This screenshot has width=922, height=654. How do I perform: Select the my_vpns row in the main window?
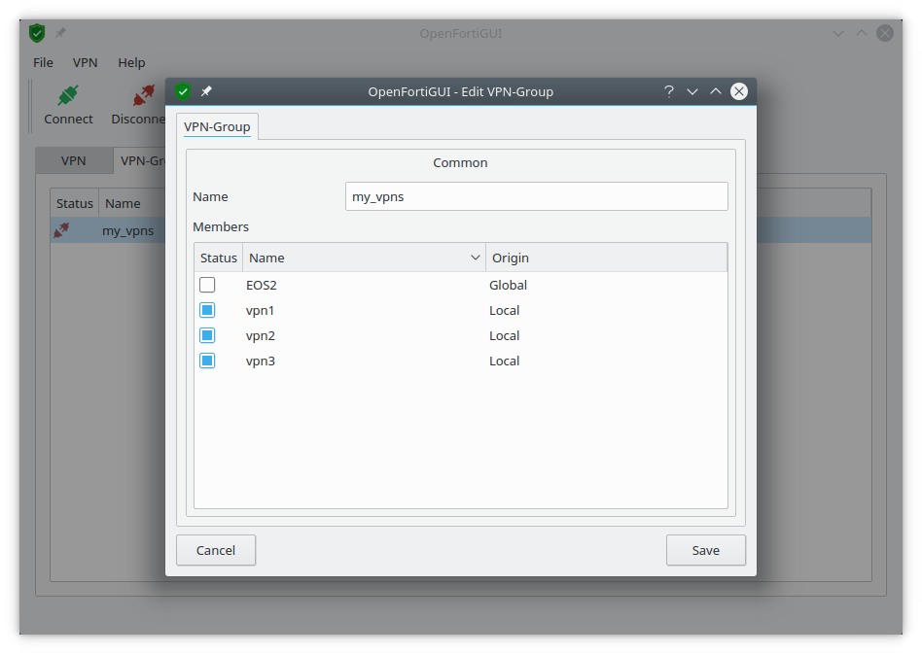pyautogui.click(x=109, y=230)
